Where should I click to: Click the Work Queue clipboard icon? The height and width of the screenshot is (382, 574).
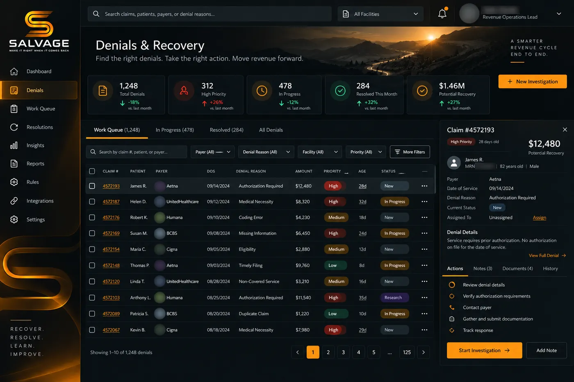pyautogui.click(x=14, y=108)
